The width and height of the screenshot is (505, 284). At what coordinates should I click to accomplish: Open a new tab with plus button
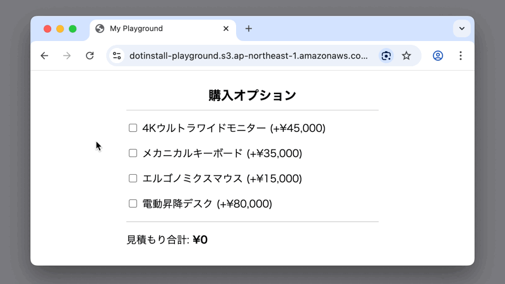coord(249,28)
